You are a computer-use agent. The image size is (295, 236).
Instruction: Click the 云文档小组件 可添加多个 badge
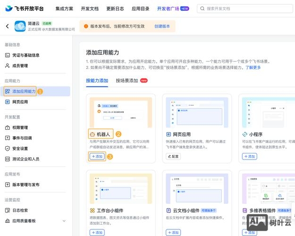(209, 211)
